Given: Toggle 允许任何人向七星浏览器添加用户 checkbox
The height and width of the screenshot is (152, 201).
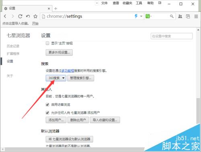Looking at the screenshot, I should click(x=47, y=113).
